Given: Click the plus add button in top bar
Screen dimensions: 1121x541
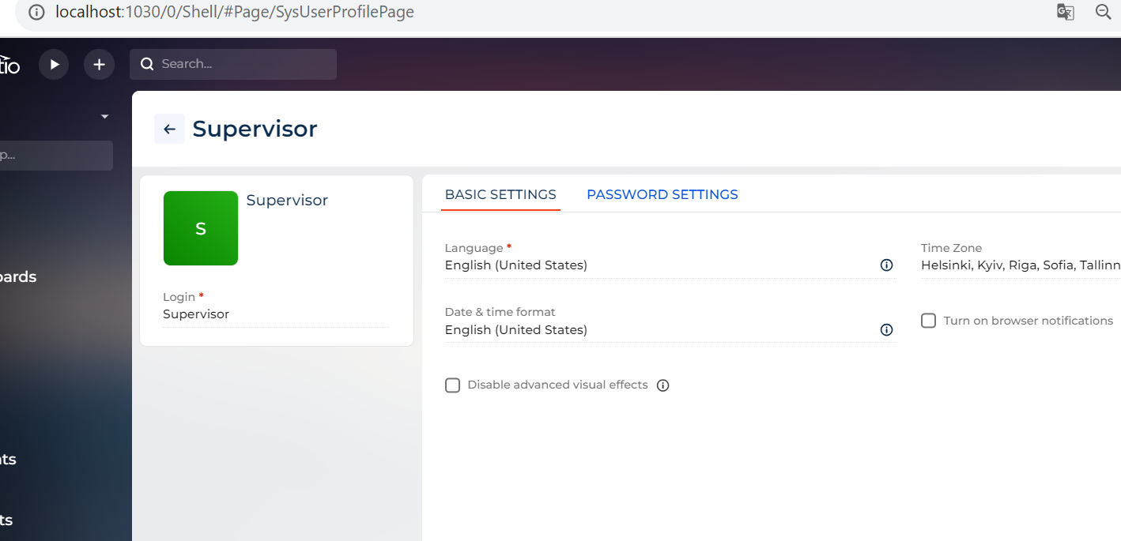Looking at the screenshot, I should pyautogui.click(x=99, y=64).
